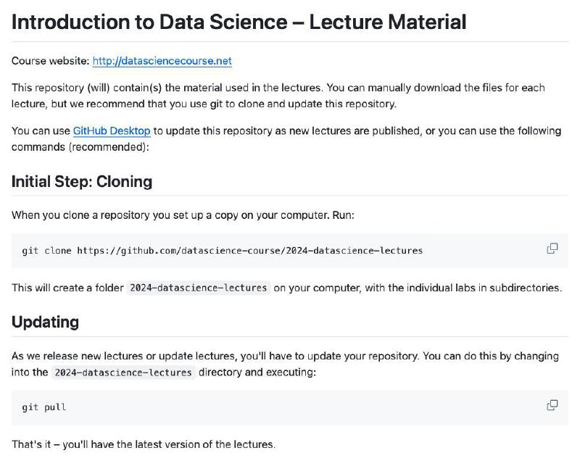Click inside the git pull code block
The image size is (580, 466).
(x=289, y=407)
